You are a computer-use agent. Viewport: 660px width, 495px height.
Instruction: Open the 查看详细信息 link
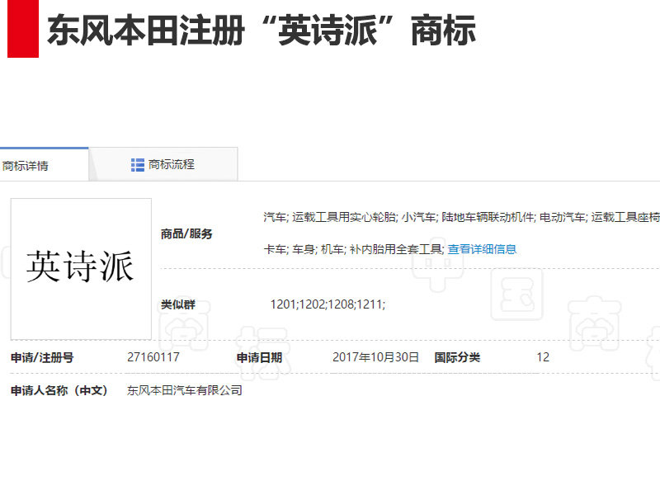click(x=482, y=250)
